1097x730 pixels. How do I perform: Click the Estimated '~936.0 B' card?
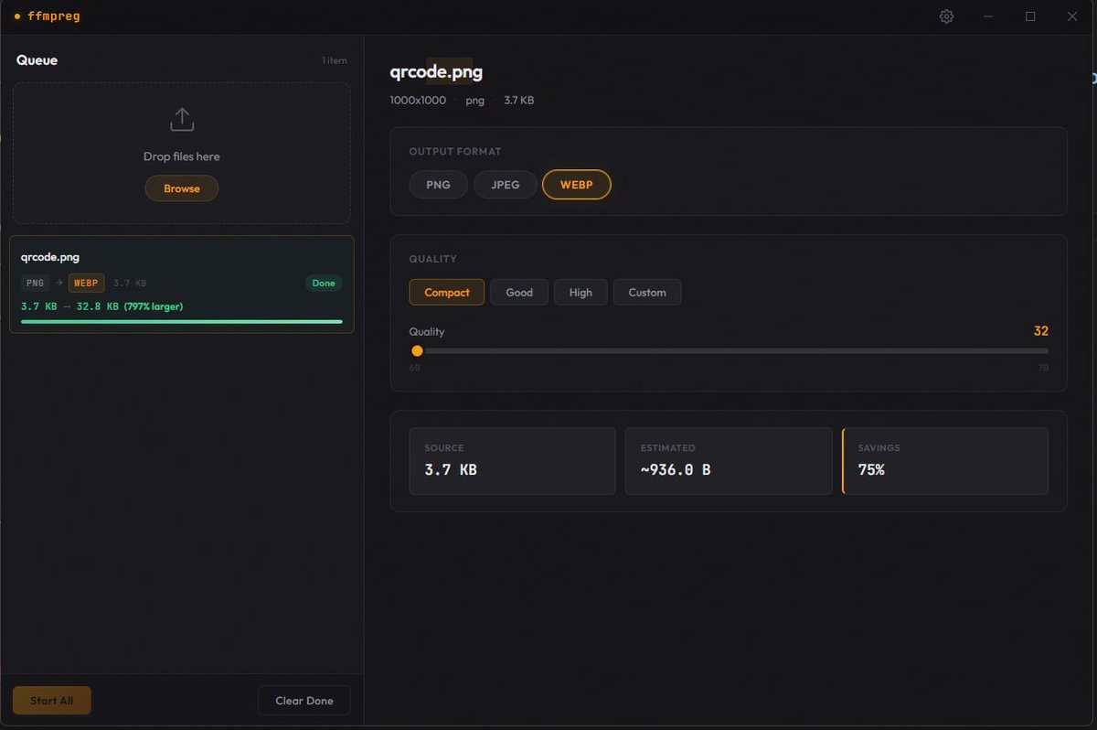[729, 461]
